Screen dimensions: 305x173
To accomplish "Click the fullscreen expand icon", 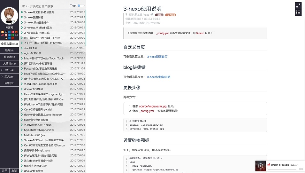I will point(298,5).
